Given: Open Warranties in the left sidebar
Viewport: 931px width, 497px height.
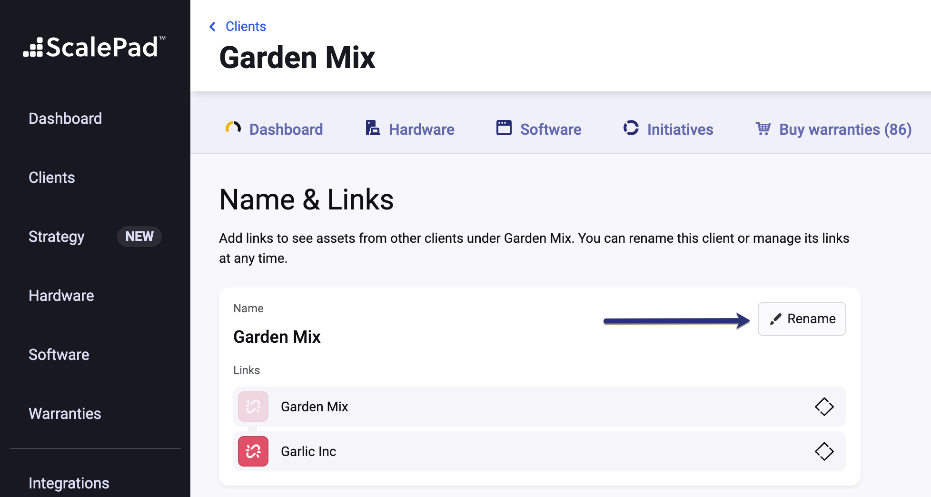Looking at the screenshot, I should [x=65, y=414].
